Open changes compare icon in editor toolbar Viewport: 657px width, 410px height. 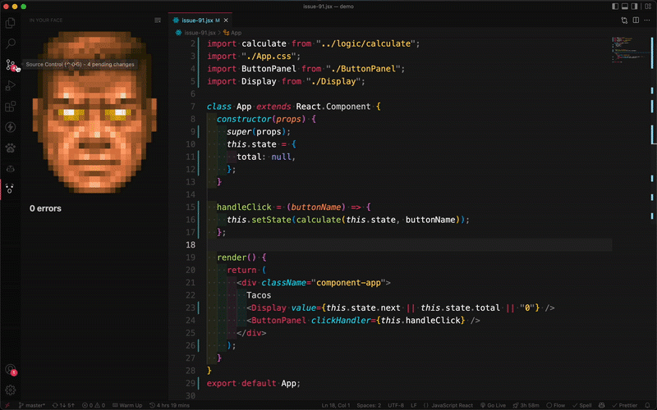(x=624, y=20)
